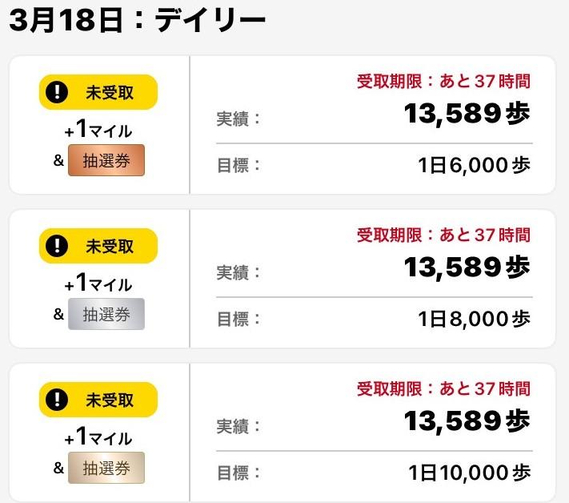Tap the bronze 抽選券 ticket badge
This screenshot has width=569, height=503.
click(x=106, y=161)
